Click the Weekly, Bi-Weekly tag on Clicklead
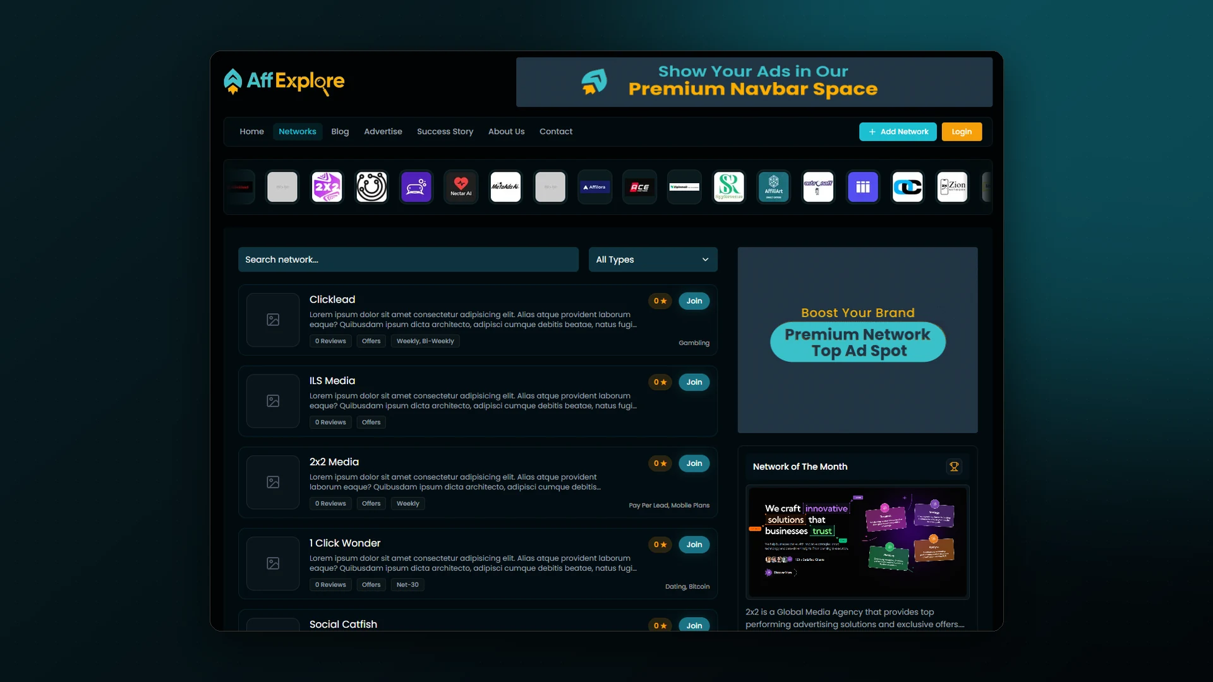1213x682 pixels. click(425, 342)
